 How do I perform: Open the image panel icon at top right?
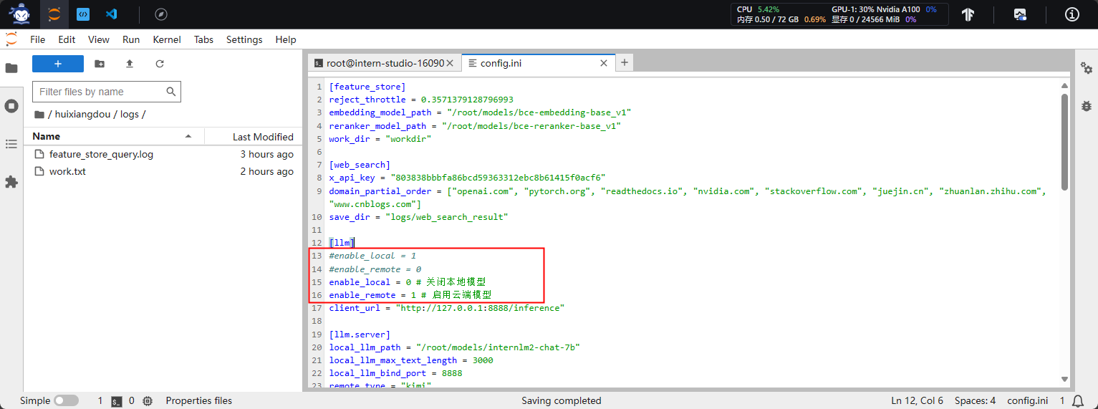[1020, 14]
